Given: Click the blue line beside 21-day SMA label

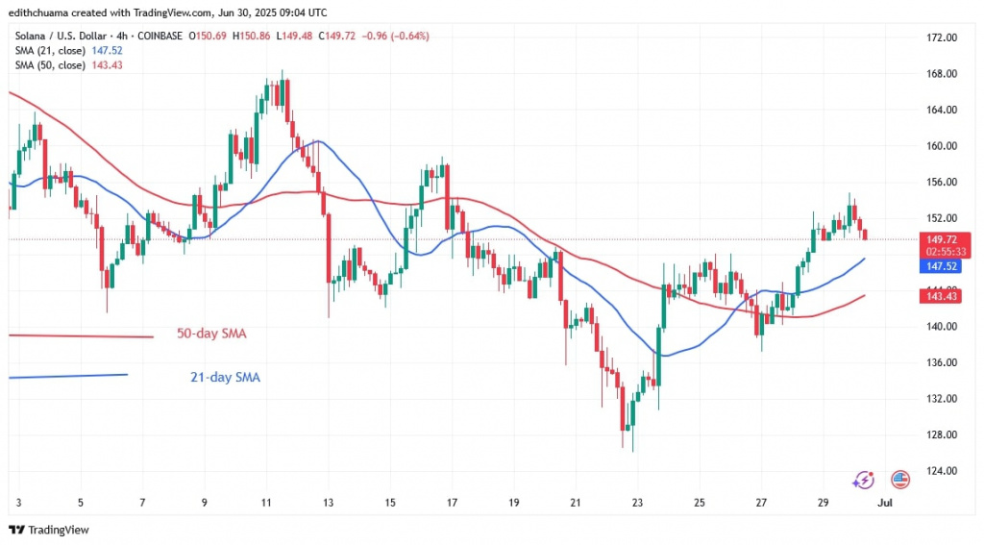Looking at the screenshot, I should [x=67, y=376].
